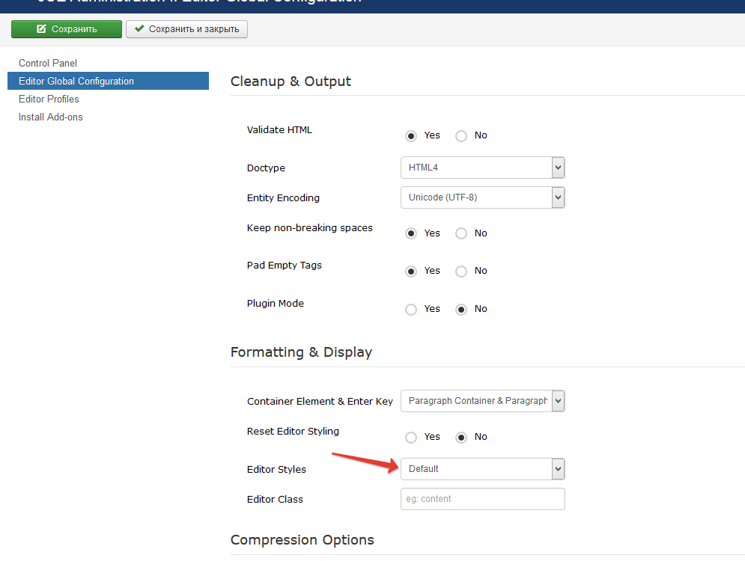Select No for Plugin Mode

(x=461, y=310)
